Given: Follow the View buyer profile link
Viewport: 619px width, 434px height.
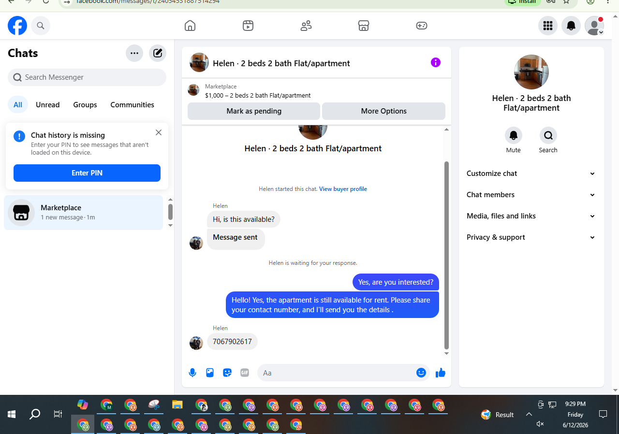Looking at the screenshot, I should (343, 189).
